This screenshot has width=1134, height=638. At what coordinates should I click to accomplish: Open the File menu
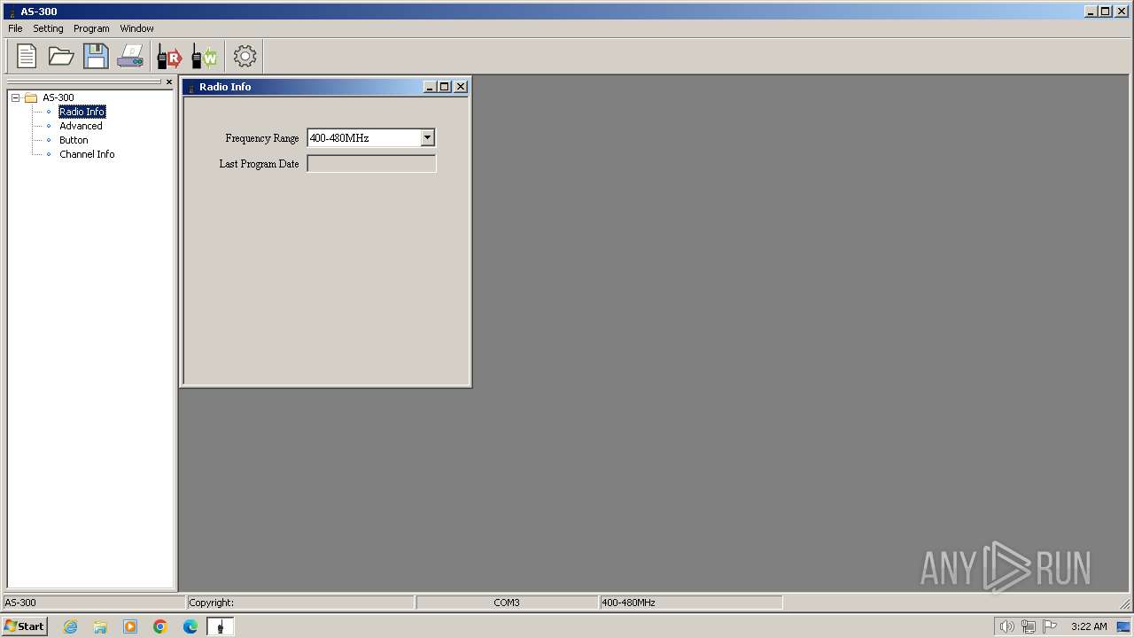[15, 28]
